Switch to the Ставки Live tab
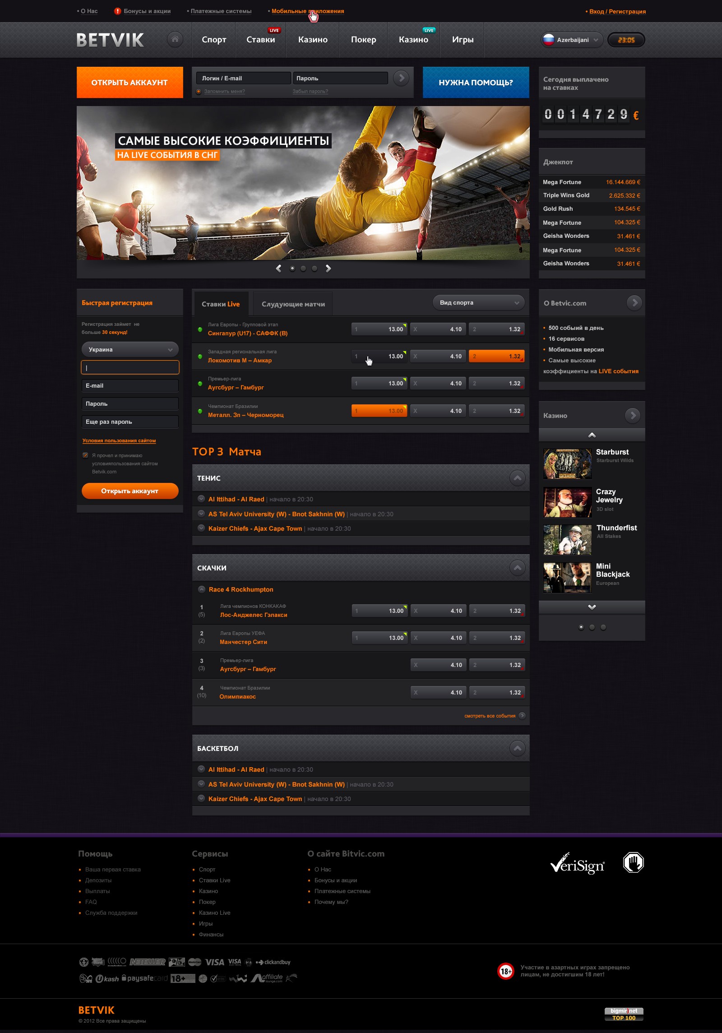 tap(221, 304)
